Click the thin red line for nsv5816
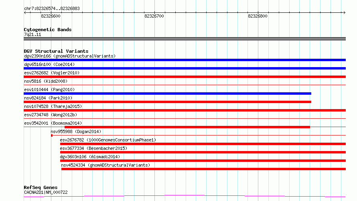357x201 pixels. [185, 85]
